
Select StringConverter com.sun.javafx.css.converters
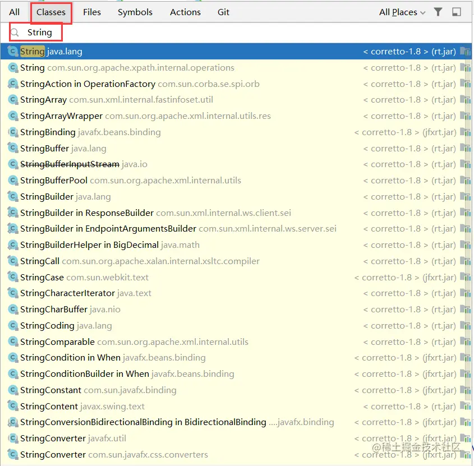click(x=236, y=455)
